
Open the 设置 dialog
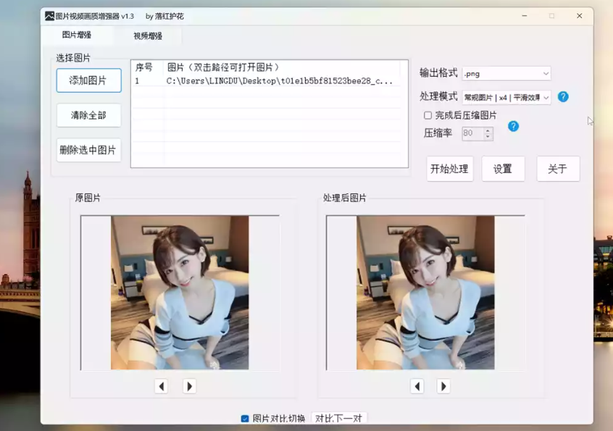[x=503, y=169]
